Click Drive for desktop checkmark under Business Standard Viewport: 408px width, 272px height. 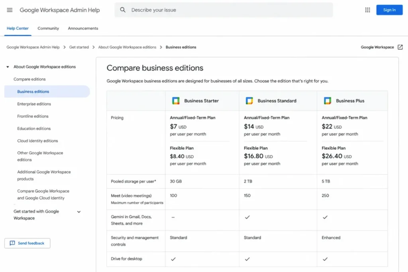pos(247,259)
